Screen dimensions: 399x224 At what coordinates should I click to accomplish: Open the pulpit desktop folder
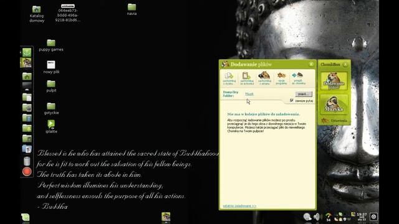pyautogui.click(x=51, y=84)
